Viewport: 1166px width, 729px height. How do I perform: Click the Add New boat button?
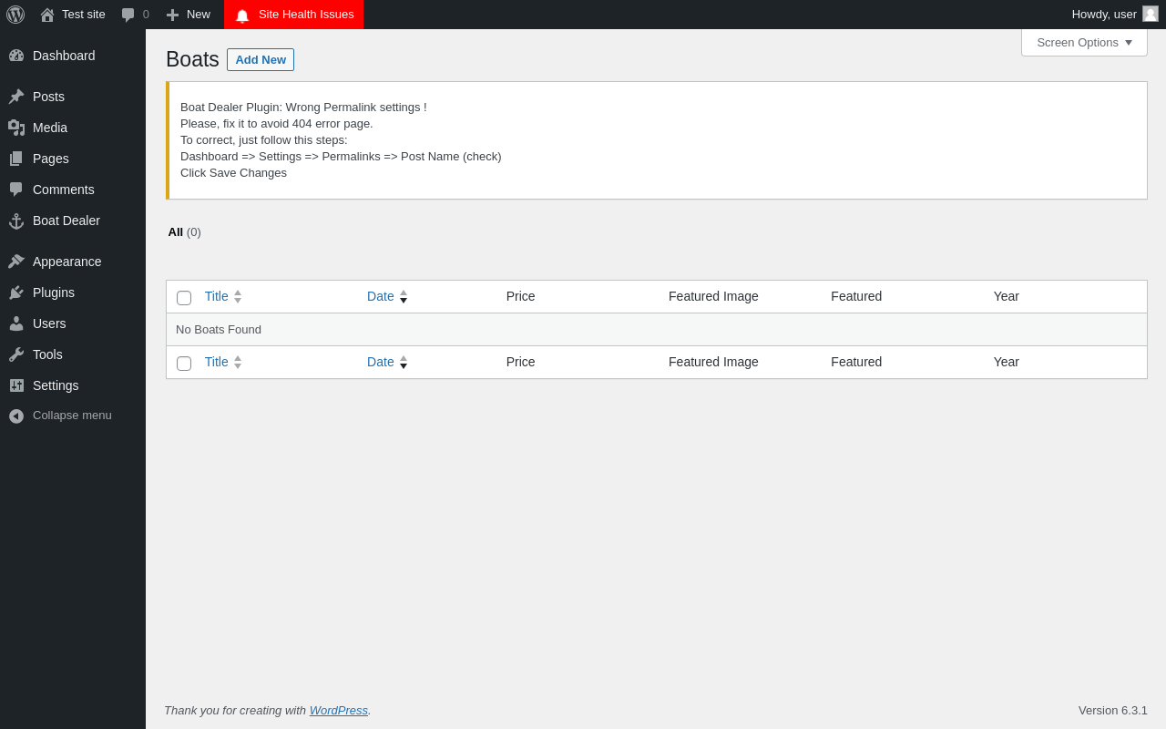point(261,60)
